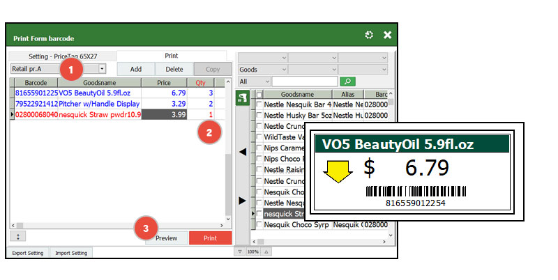The height and width of the screenshot is (280, 558).
Task: Click the left arrow of goods list horizontal scrollbar
Action: (254, 242)
